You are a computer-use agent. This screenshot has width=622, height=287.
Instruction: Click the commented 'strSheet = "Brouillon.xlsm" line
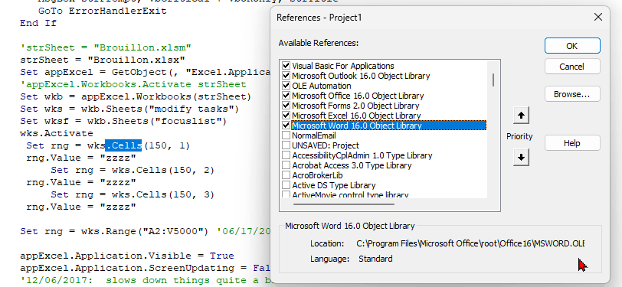(x=106, y=47)
